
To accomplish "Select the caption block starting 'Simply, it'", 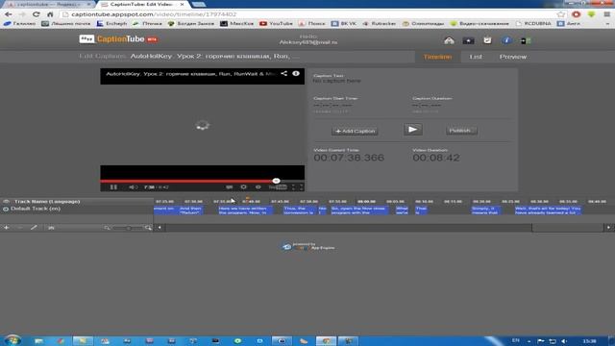I will click(485, 210).
